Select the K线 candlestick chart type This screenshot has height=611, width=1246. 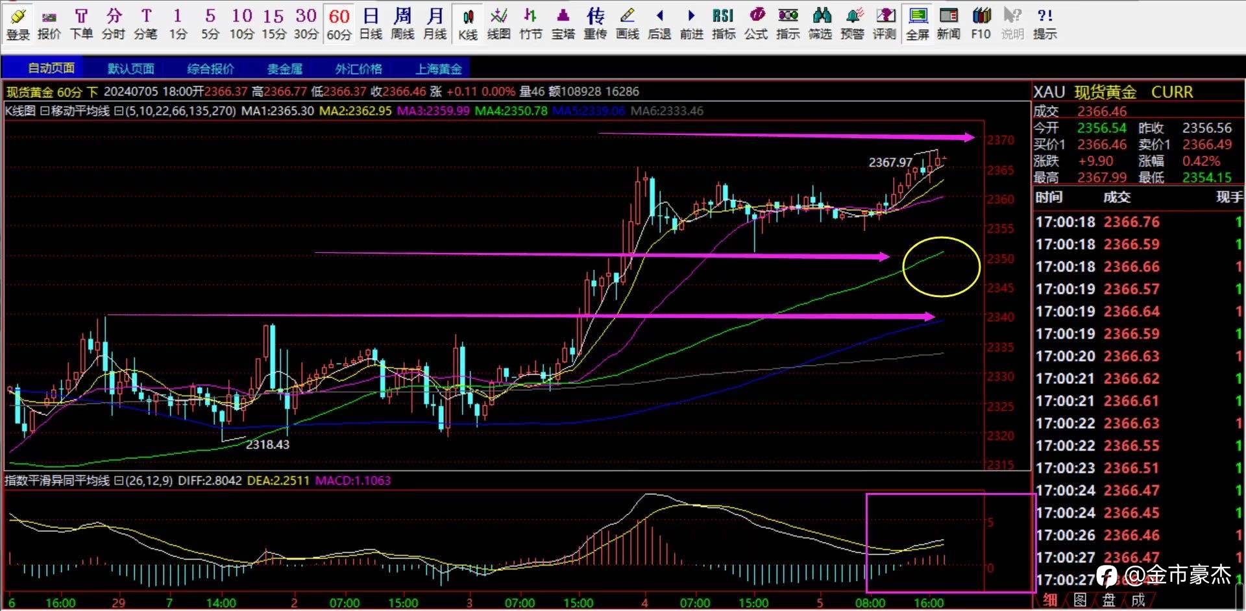tap(467, 24)
